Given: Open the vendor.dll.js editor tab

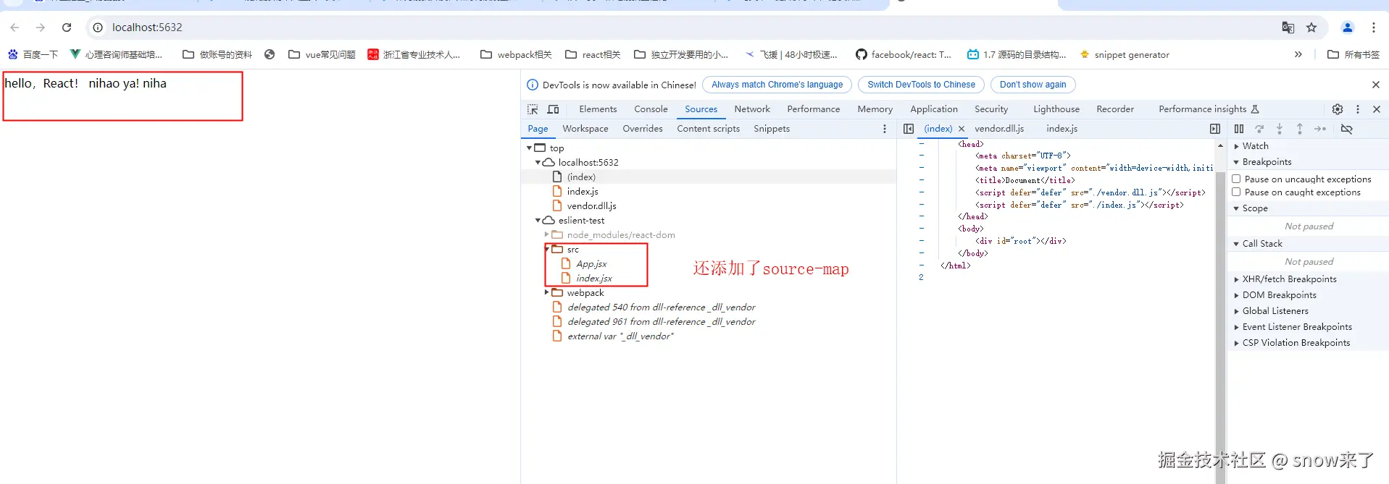Looking at the screenshot, I should click(x=999, y=129).
